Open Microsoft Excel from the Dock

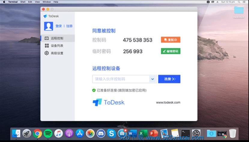pos(143,133)
